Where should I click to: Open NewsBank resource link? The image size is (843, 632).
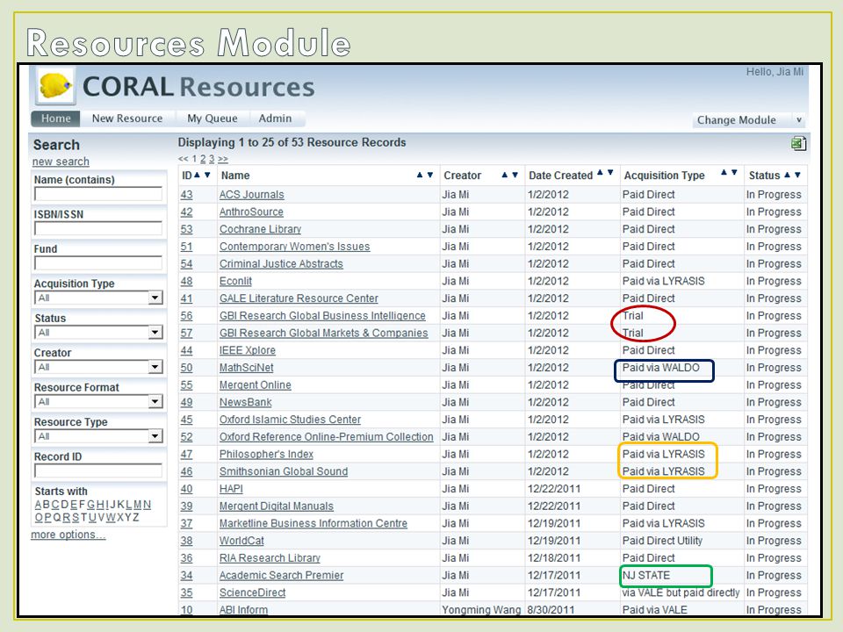click(246, 402)
